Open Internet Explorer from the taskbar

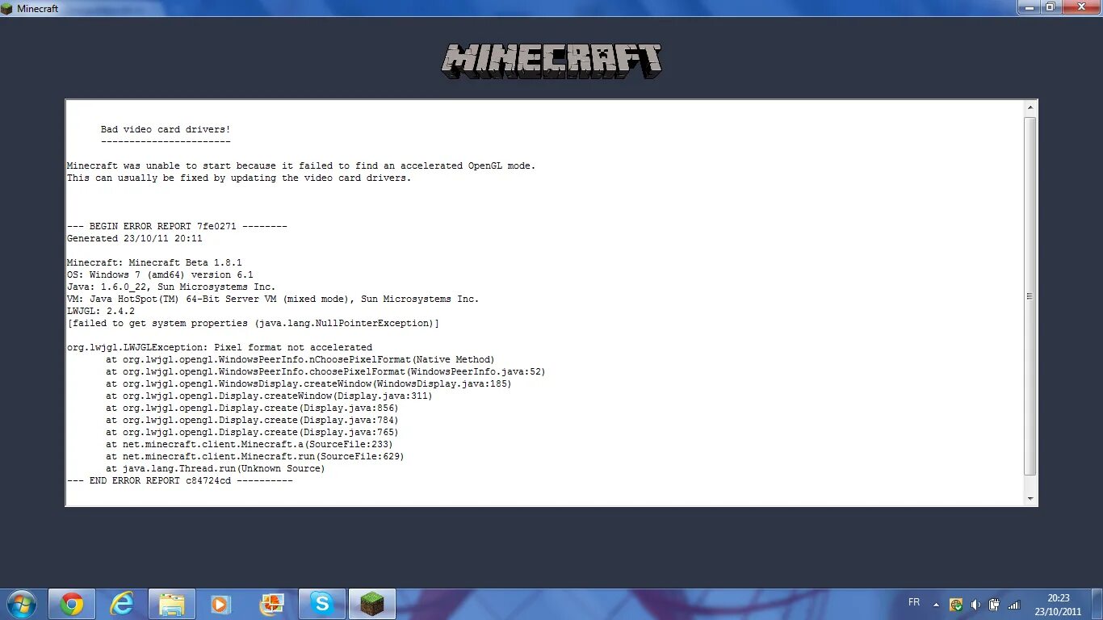click(122, 604)
